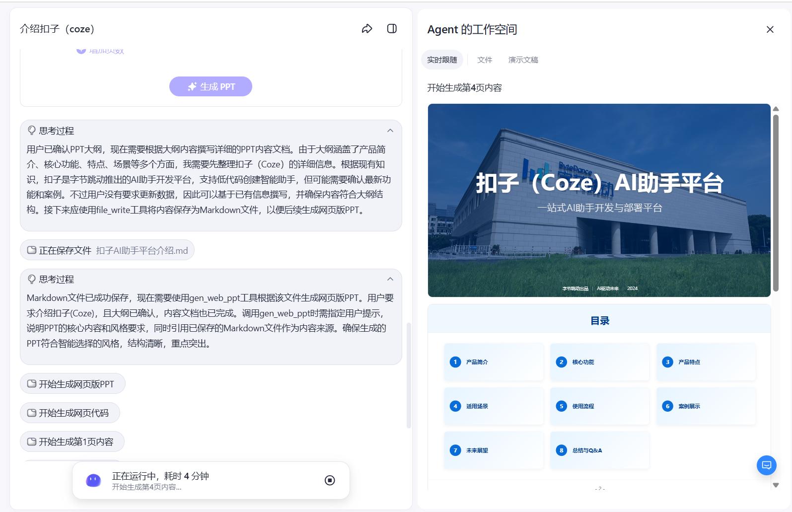Switch to the 演示文稿 tab
The height and width of the screenshot is (512, 792).
[x=523, y=60]
